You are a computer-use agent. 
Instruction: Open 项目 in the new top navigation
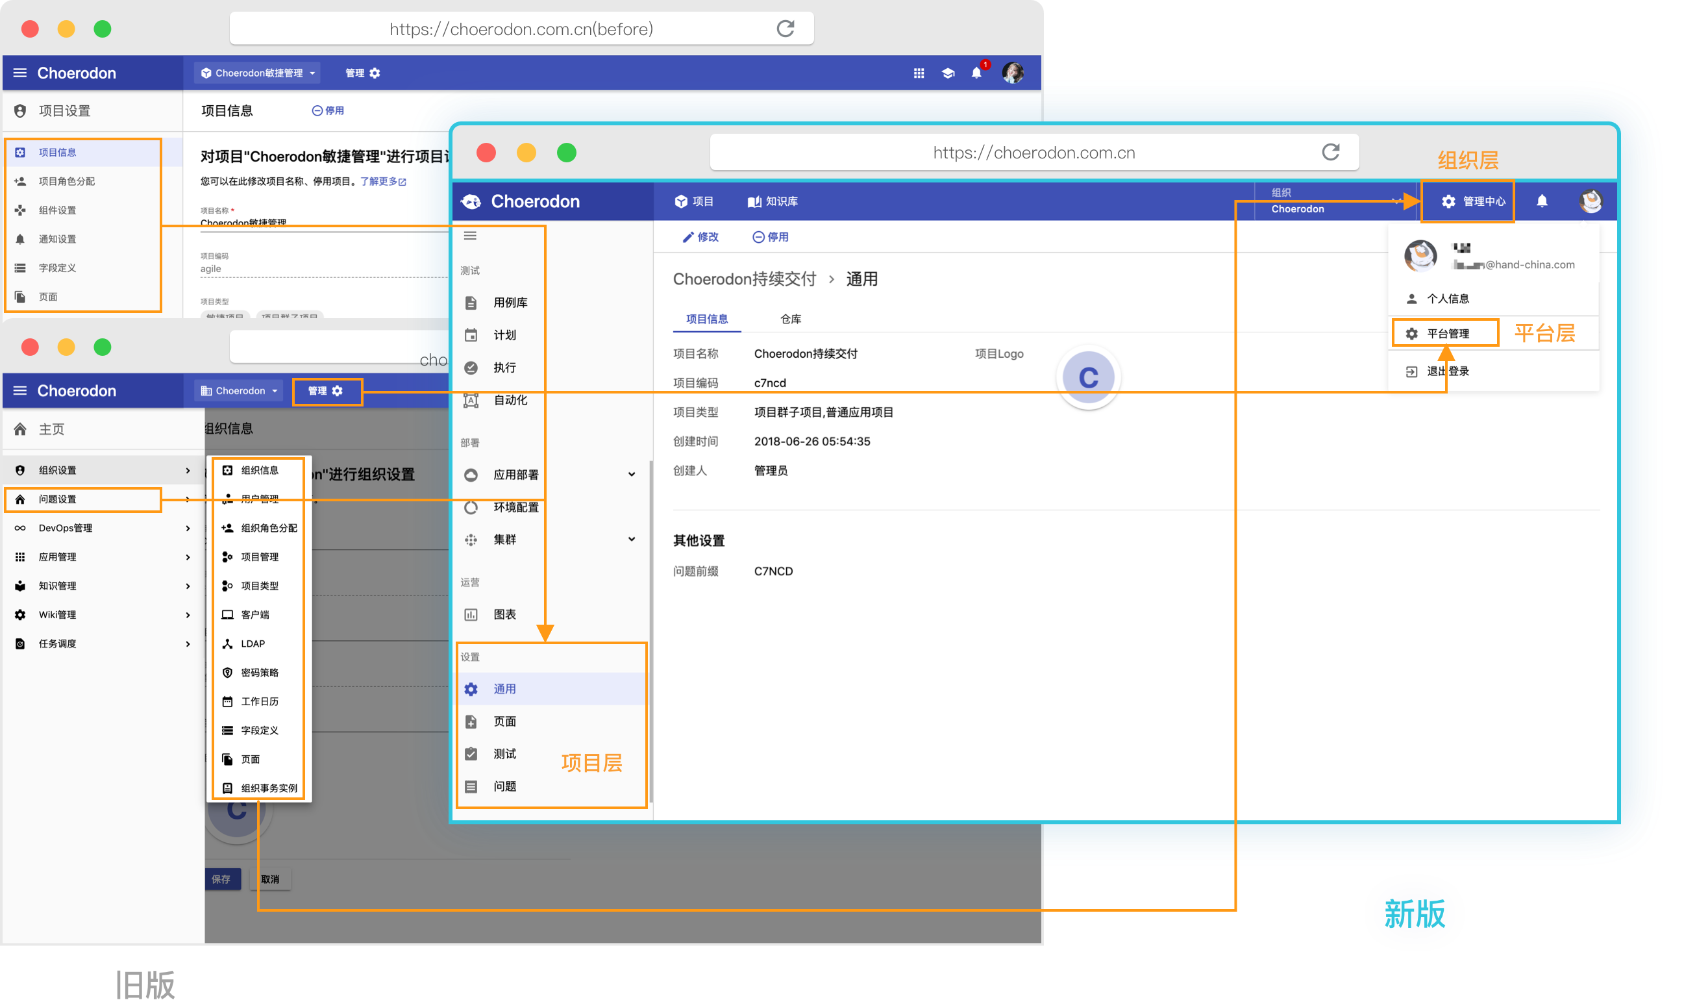pyautogui.click(x=694, y=201)
